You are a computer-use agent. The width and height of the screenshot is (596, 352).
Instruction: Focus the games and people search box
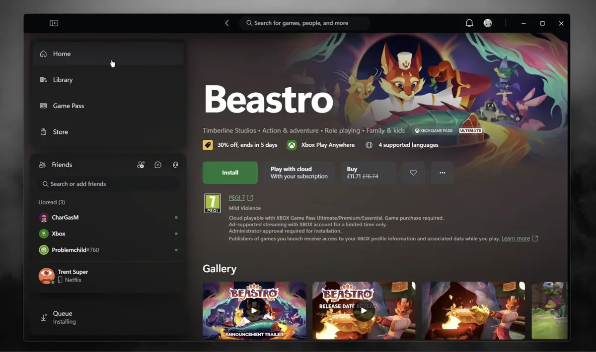pyautogui.click(x=305, y=23)
